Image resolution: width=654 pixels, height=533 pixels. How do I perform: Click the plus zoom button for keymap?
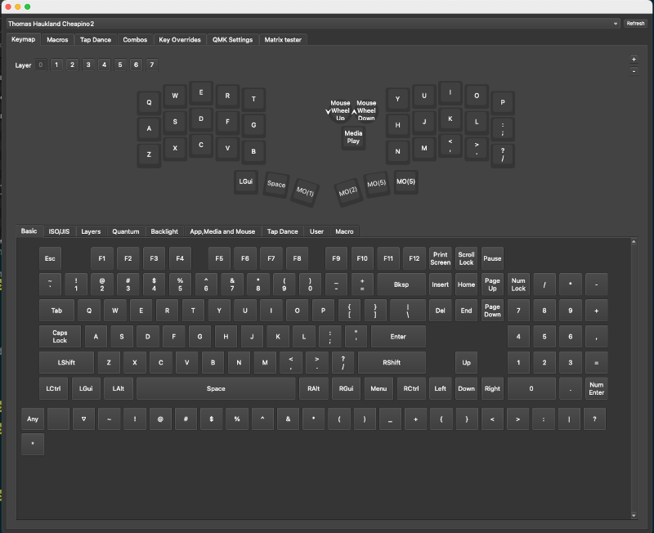634,59
